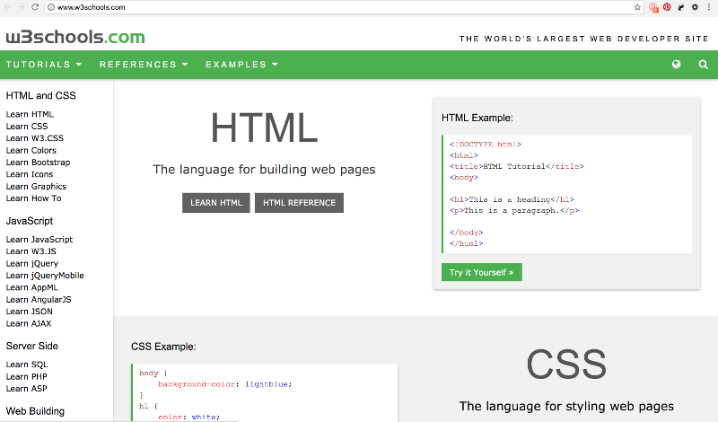Click the h1 This is a heading code line
The height and width of the screenshot is (422, 718).
[512, 199]
